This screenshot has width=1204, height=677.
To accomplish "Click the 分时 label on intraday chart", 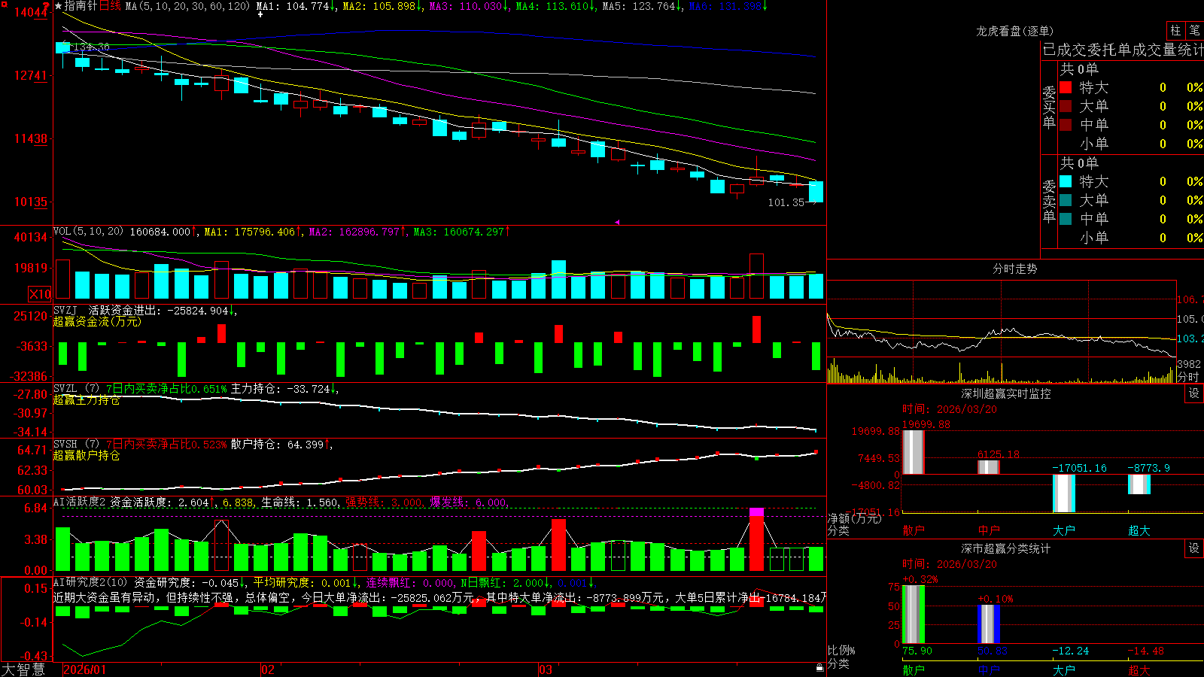I will point(1188,377).
